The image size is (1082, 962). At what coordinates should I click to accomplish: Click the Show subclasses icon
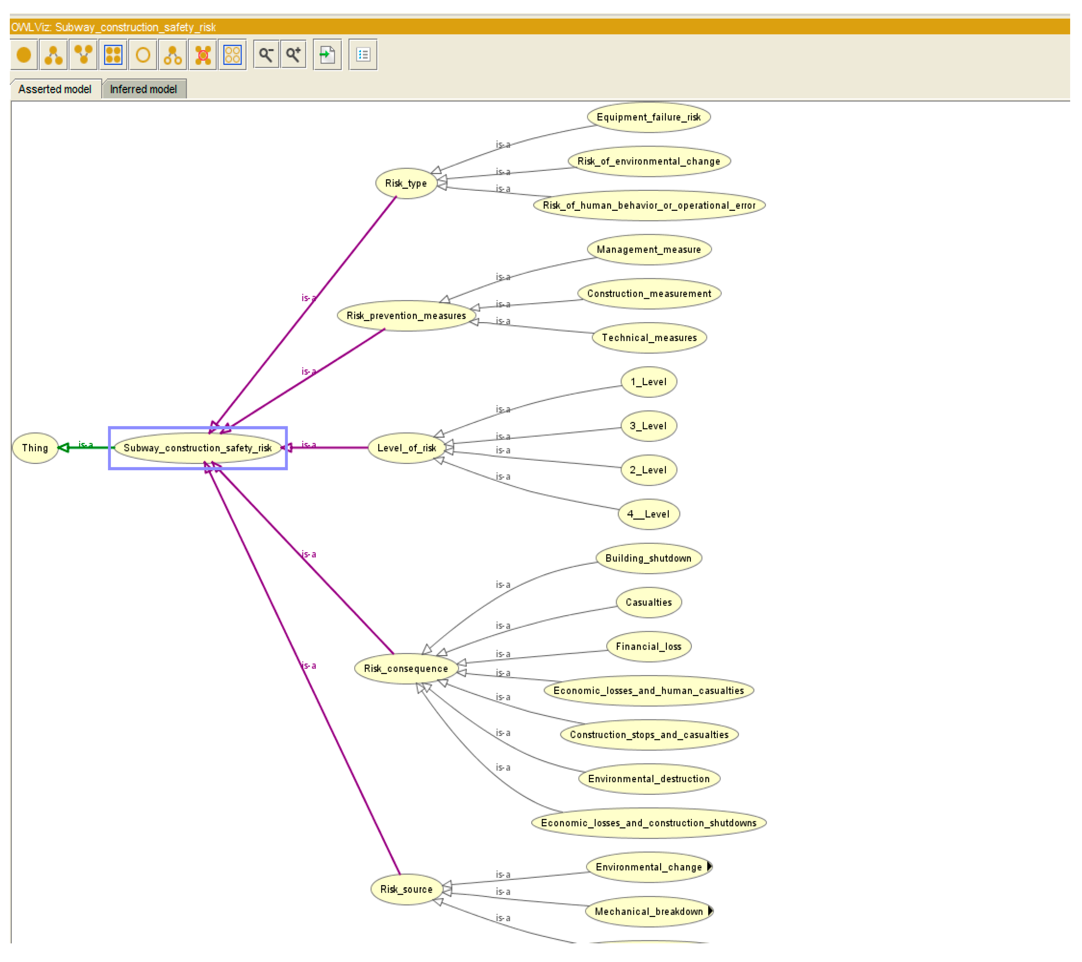coord(53,55)
